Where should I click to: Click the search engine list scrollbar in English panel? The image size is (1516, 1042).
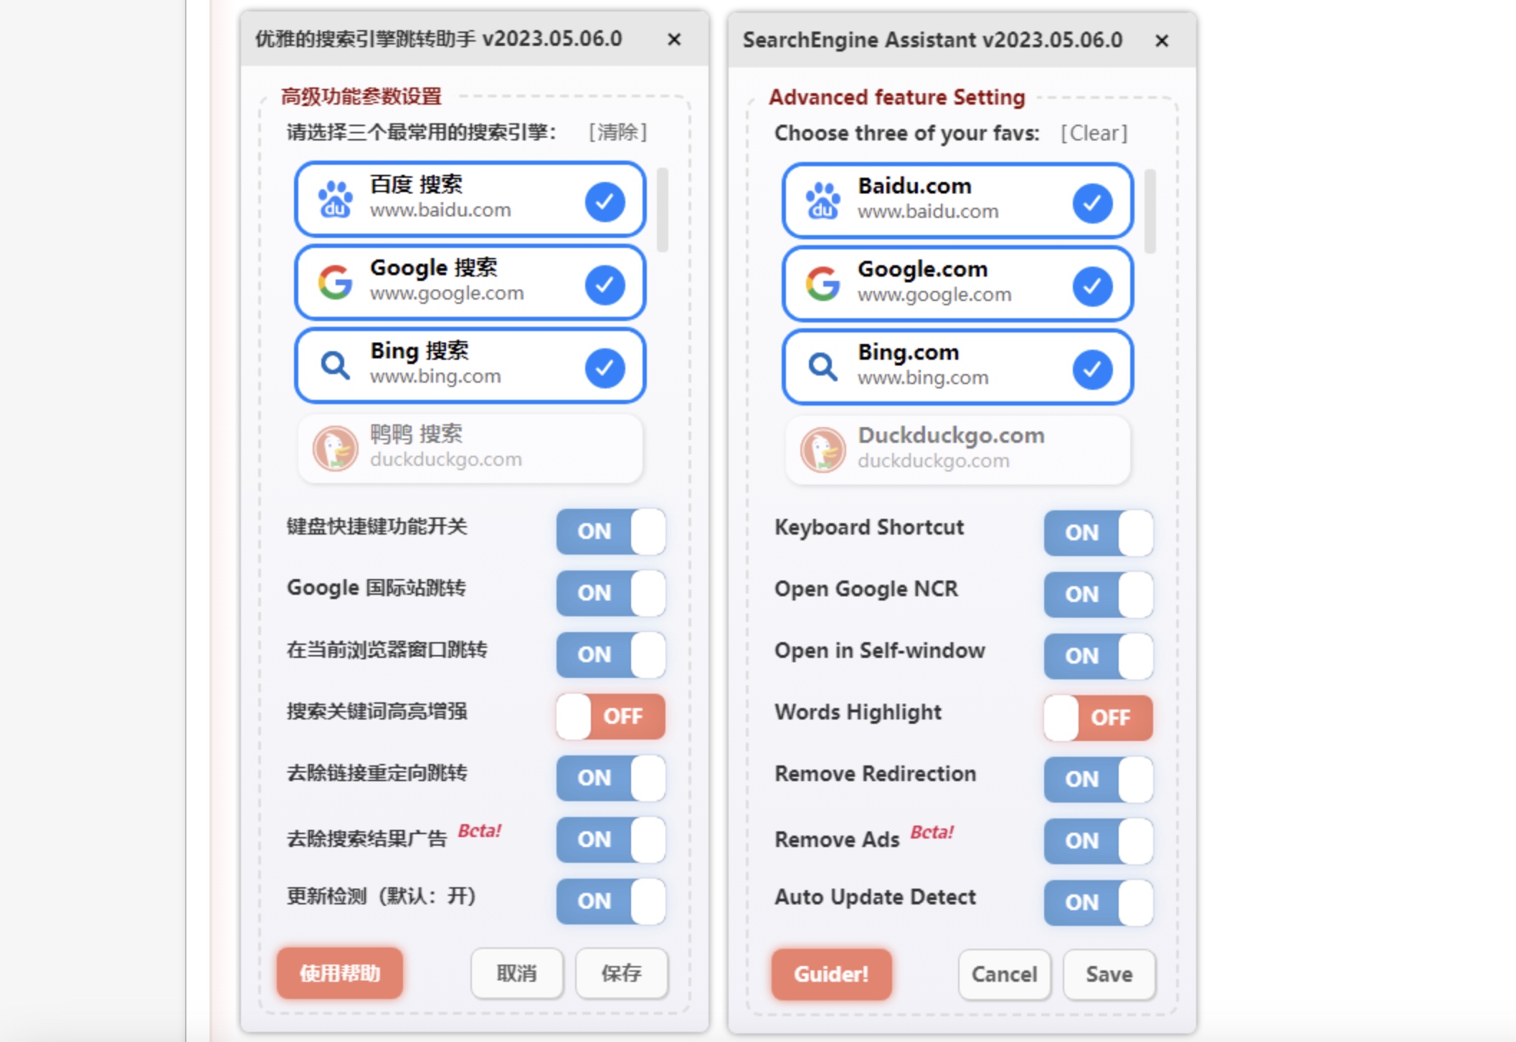tap(1150, 211)
